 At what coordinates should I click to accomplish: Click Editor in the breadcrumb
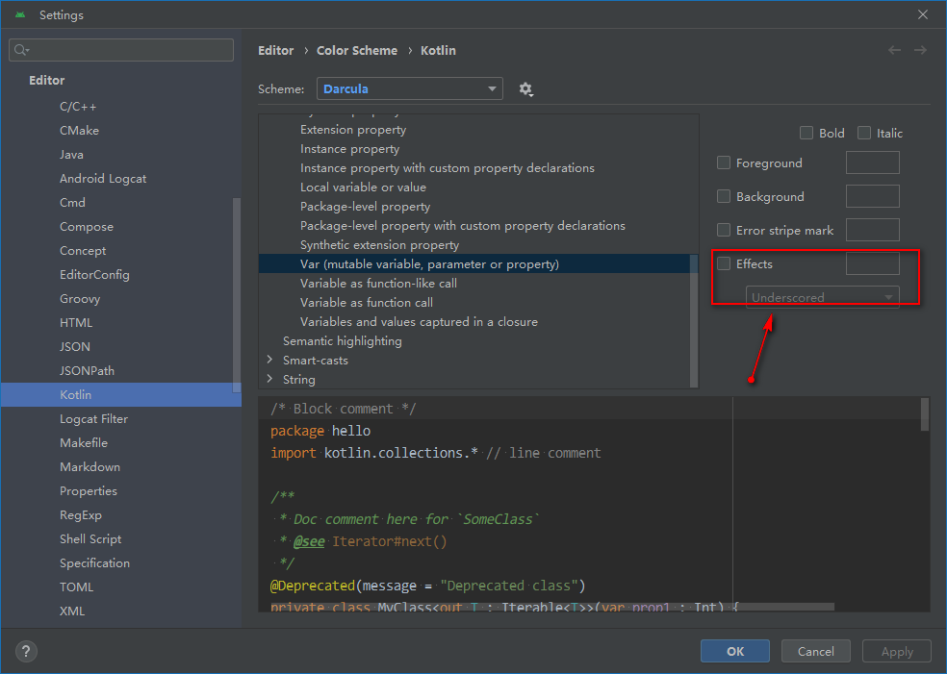click(276, 51)
